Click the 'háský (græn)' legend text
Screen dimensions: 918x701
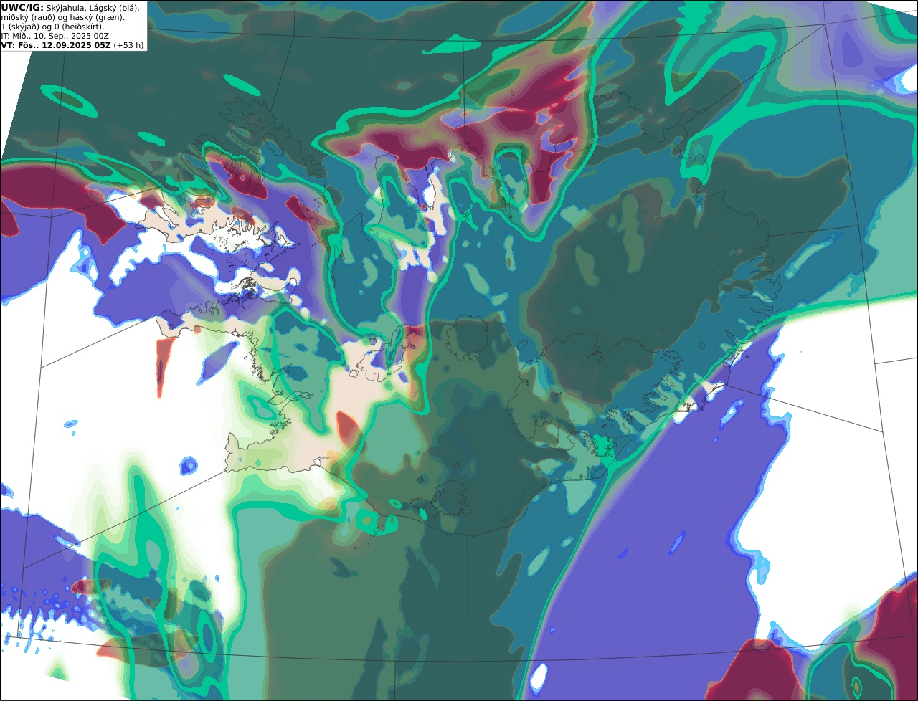coord(97,18)
